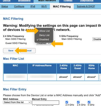Click the 2.4GHz Home column header
Image resolution: width=101 pixels, height=106 pixels.
pos(64,68)
